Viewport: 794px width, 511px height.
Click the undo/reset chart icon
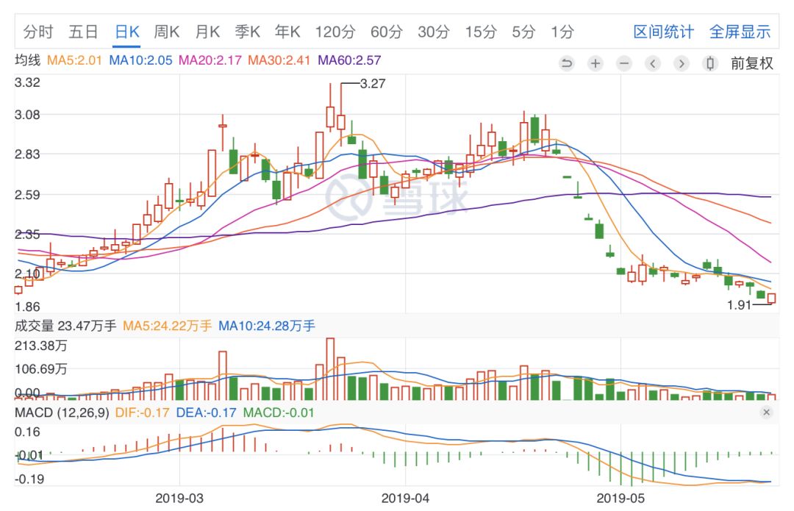567,63
